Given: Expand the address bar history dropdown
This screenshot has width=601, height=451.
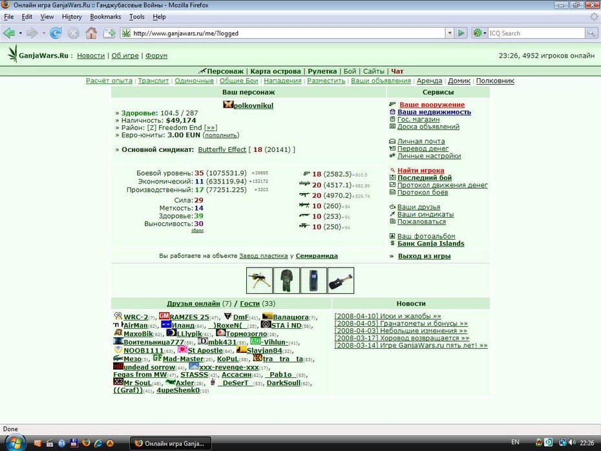Looking at the screenshot, I should point(450,34).
